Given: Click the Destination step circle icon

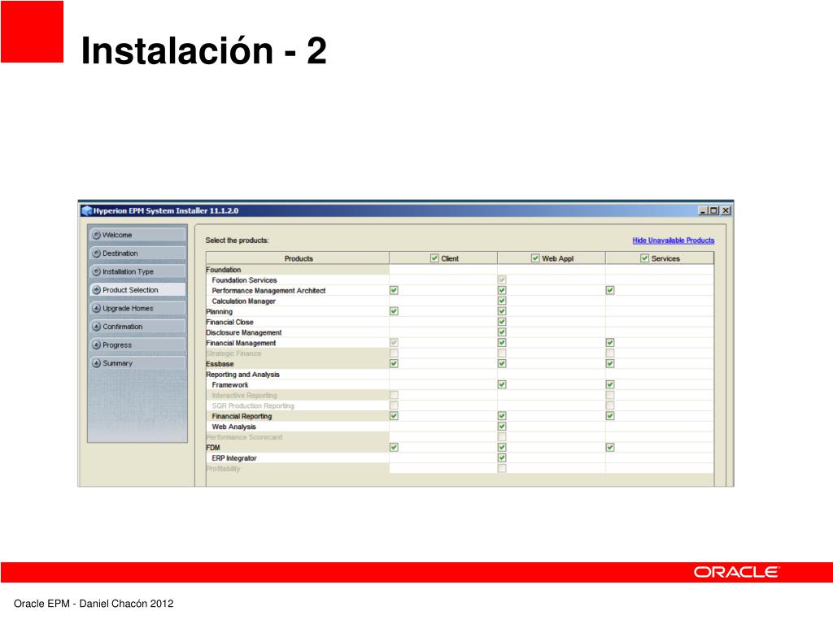Looking at the screenshot, I should pyautogui.click(x=96, y=253).
